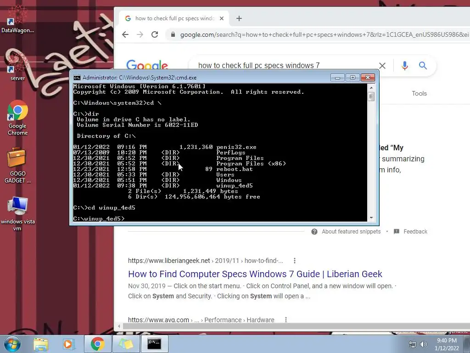Reload the Chrome page
Viewport: 470px width, 353px height.
[x=155, y=34]
